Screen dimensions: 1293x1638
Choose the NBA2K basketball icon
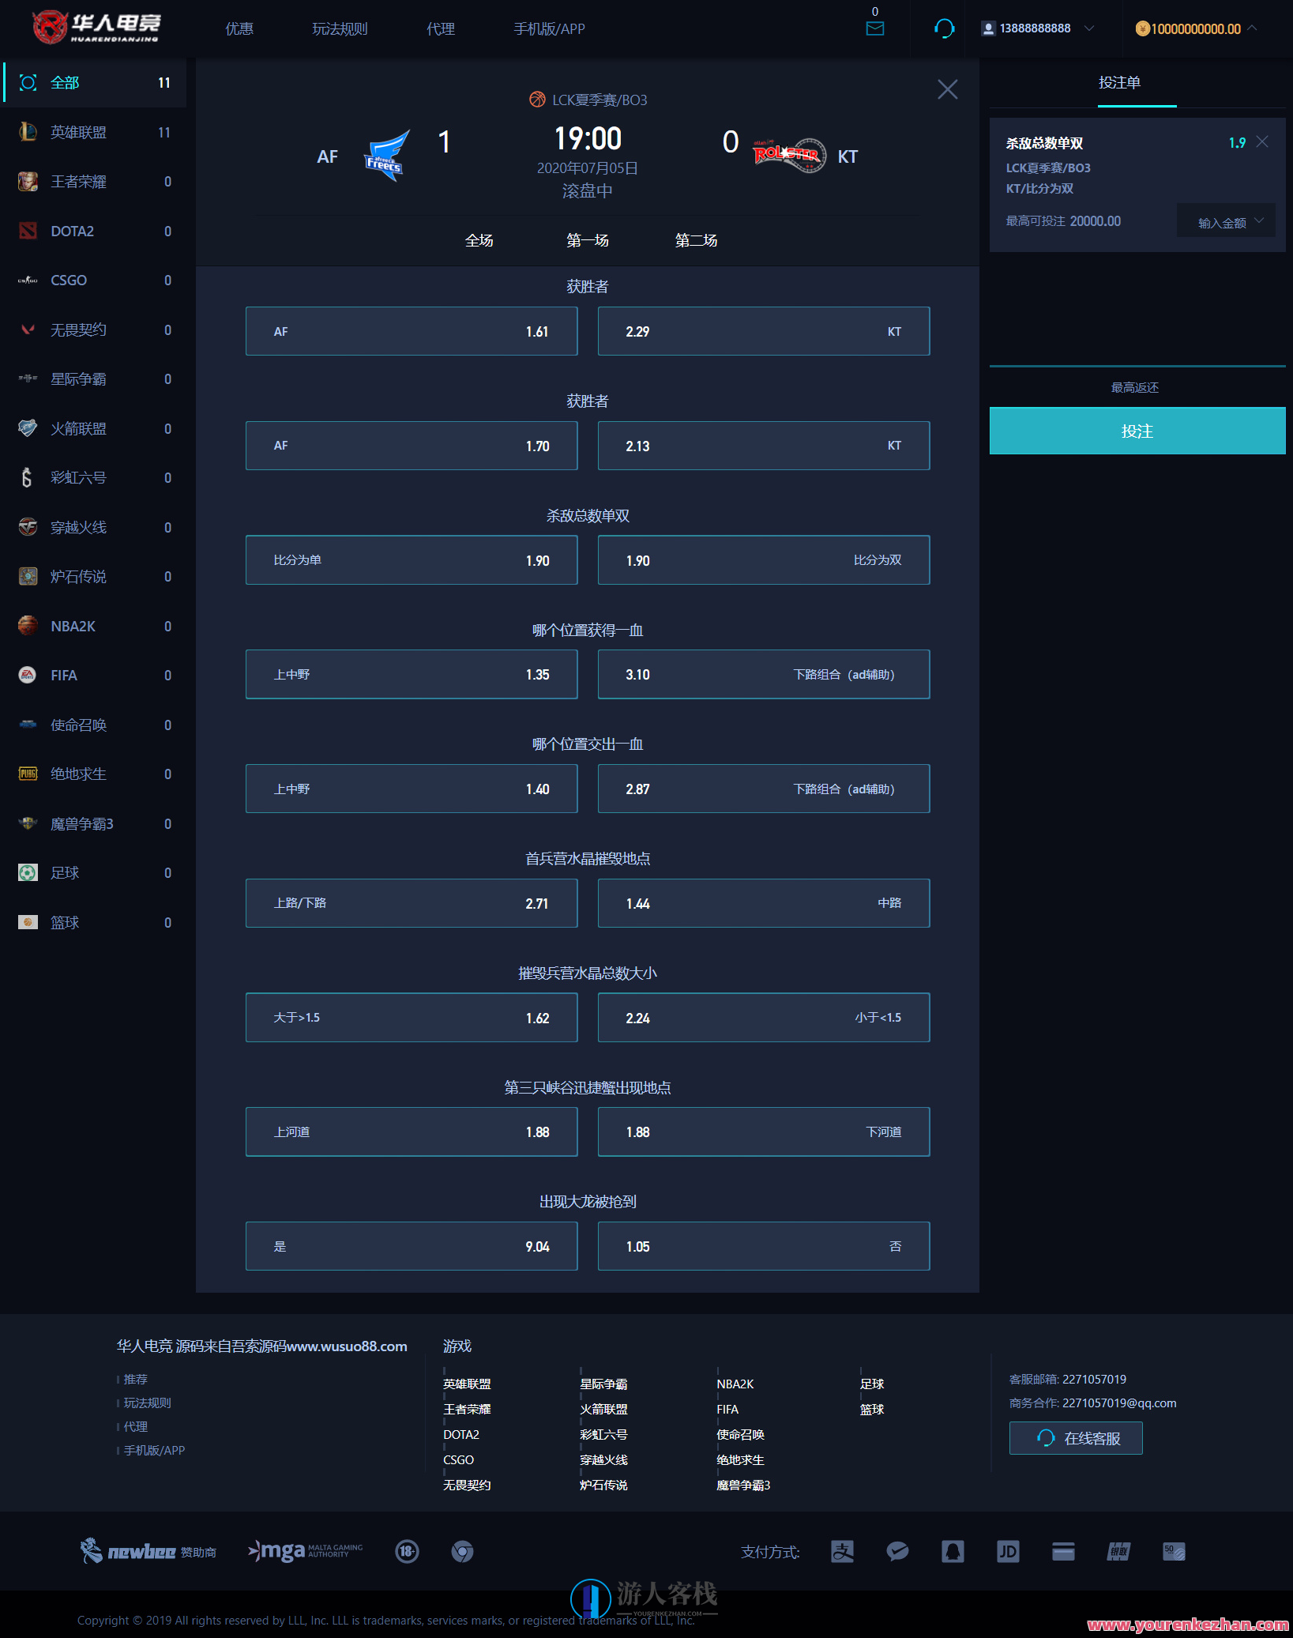click(28, 626)
